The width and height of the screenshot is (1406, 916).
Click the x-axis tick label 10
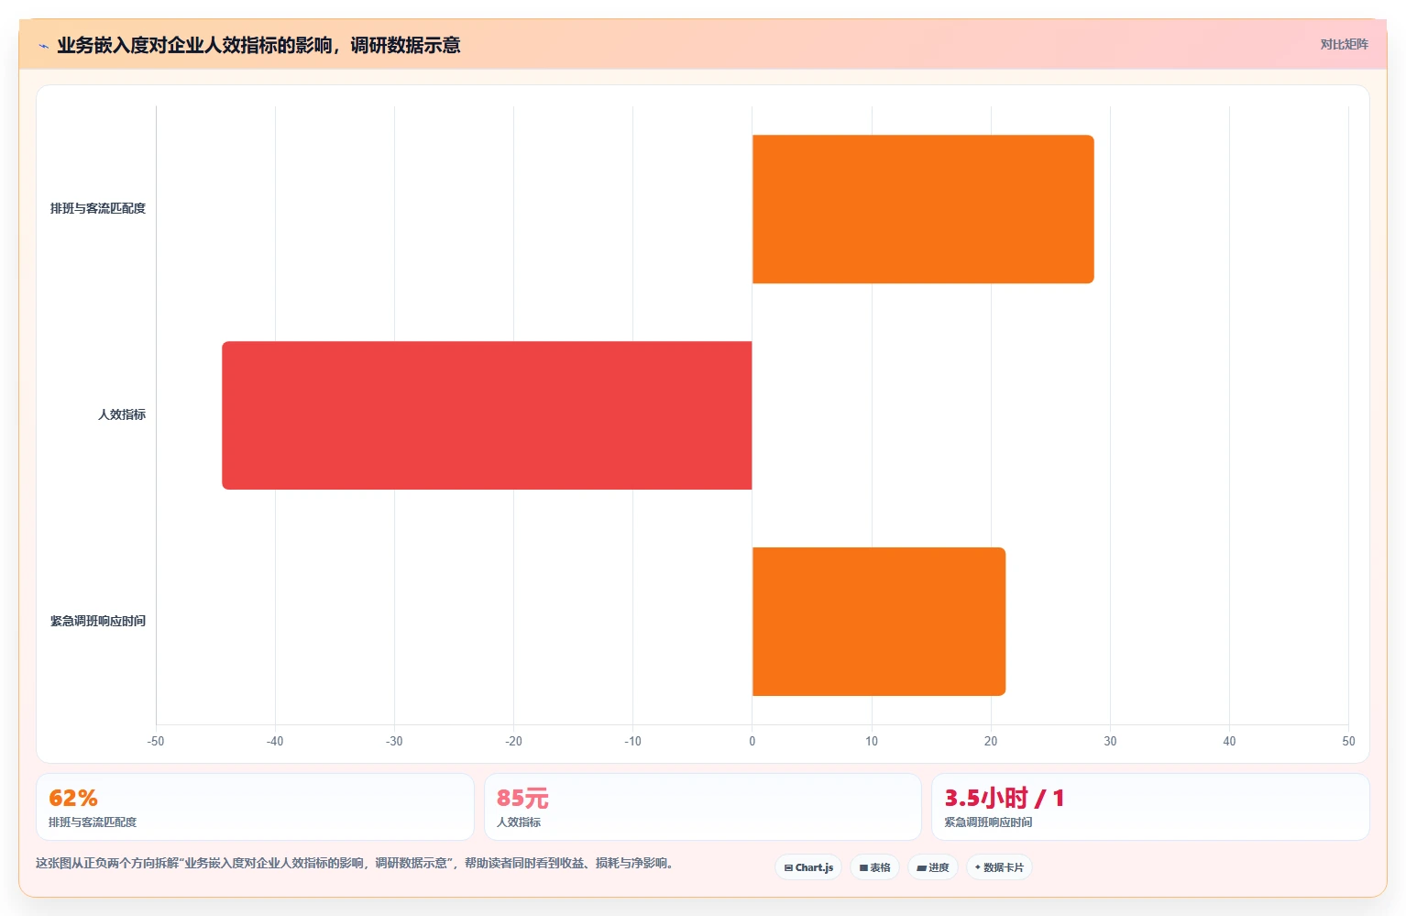click(872, 741)
